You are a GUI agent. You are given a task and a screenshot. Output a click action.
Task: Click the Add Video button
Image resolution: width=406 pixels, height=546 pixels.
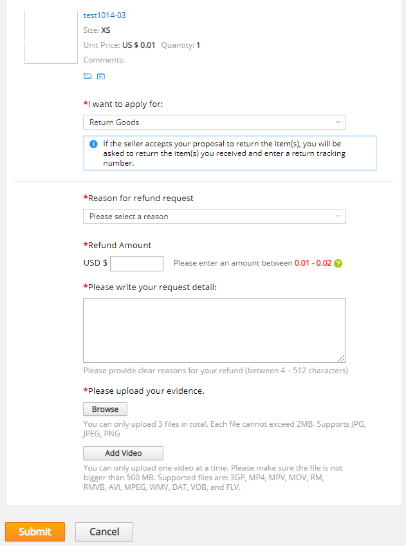point(123,453)
